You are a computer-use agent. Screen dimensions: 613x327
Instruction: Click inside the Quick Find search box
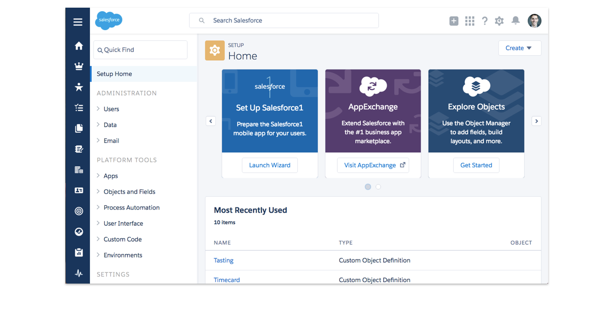tap(140, 50)
